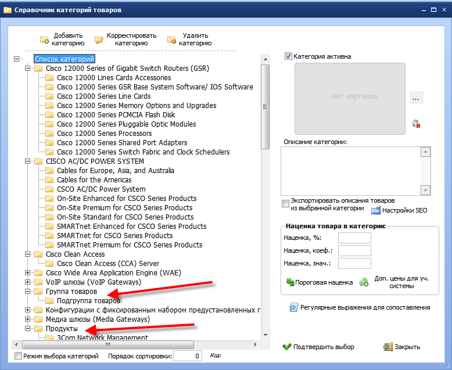Click Удалить категорию button
The height and width of the screenshot is (370, 452).
click(189, 39)
